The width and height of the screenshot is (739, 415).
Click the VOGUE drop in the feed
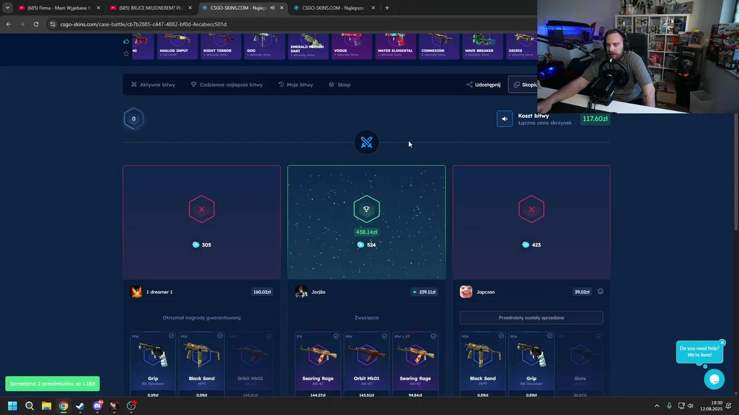tap(352, 46)
